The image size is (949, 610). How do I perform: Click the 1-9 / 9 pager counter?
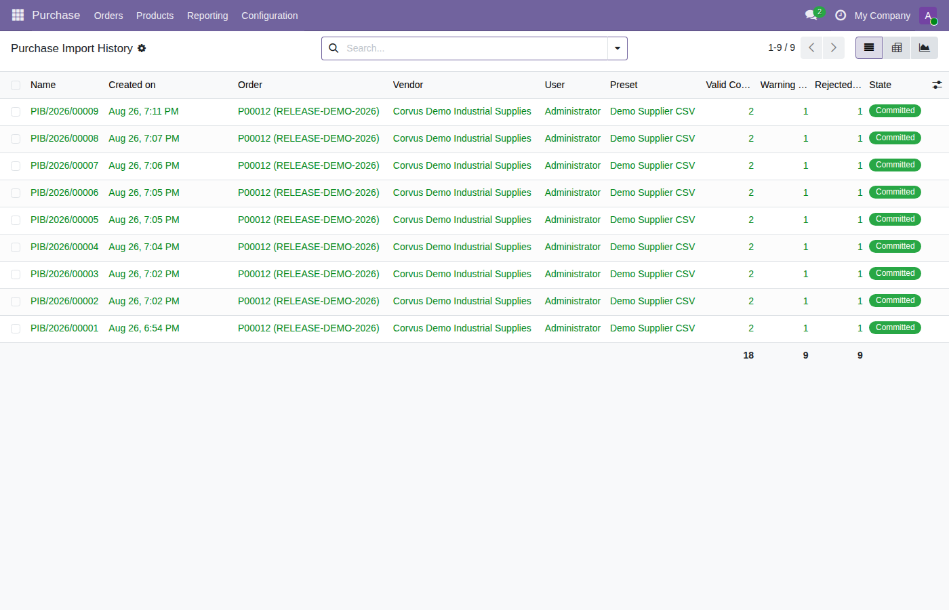coord(782,47)
